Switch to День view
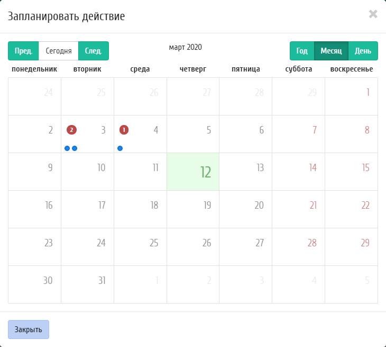Screen dimensions: 386x347 (x=363, y=51)
